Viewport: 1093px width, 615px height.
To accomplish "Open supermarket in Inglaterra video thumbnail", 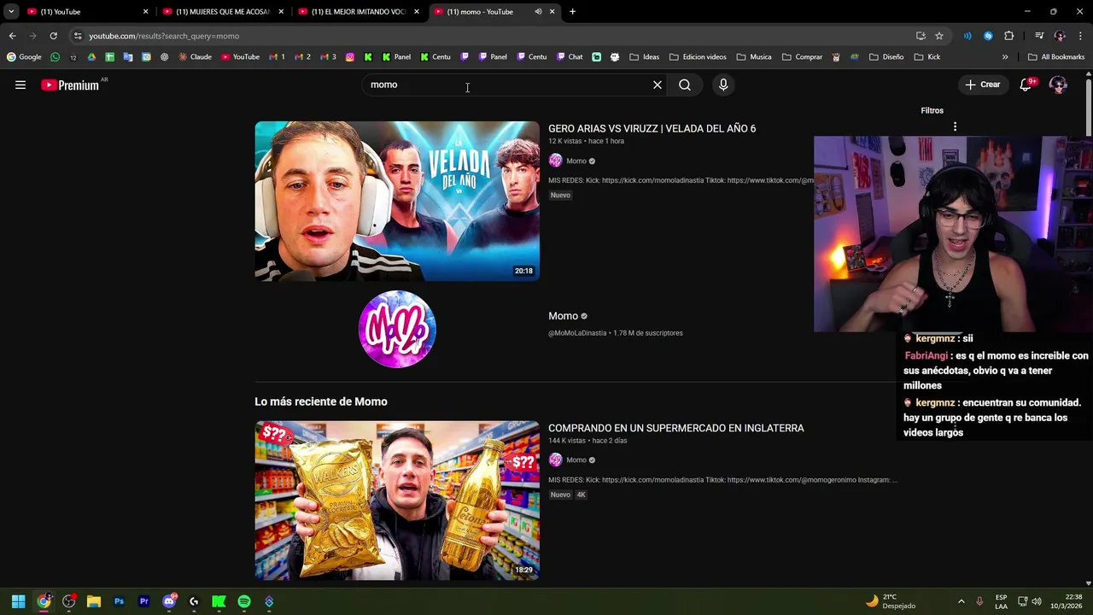I will pos(397,501).
